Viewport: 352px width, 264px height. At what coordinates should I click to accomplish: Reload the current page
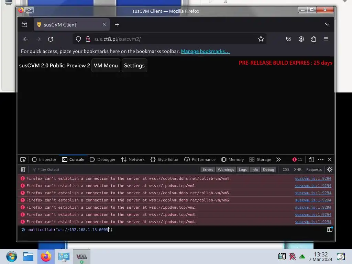[x=51, y=39]
